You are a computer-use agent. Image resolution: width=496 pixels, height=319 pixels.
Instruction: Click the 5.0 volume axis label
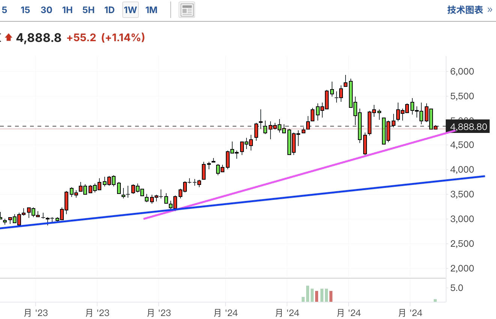pyautogui.click(x=456, y=288)
